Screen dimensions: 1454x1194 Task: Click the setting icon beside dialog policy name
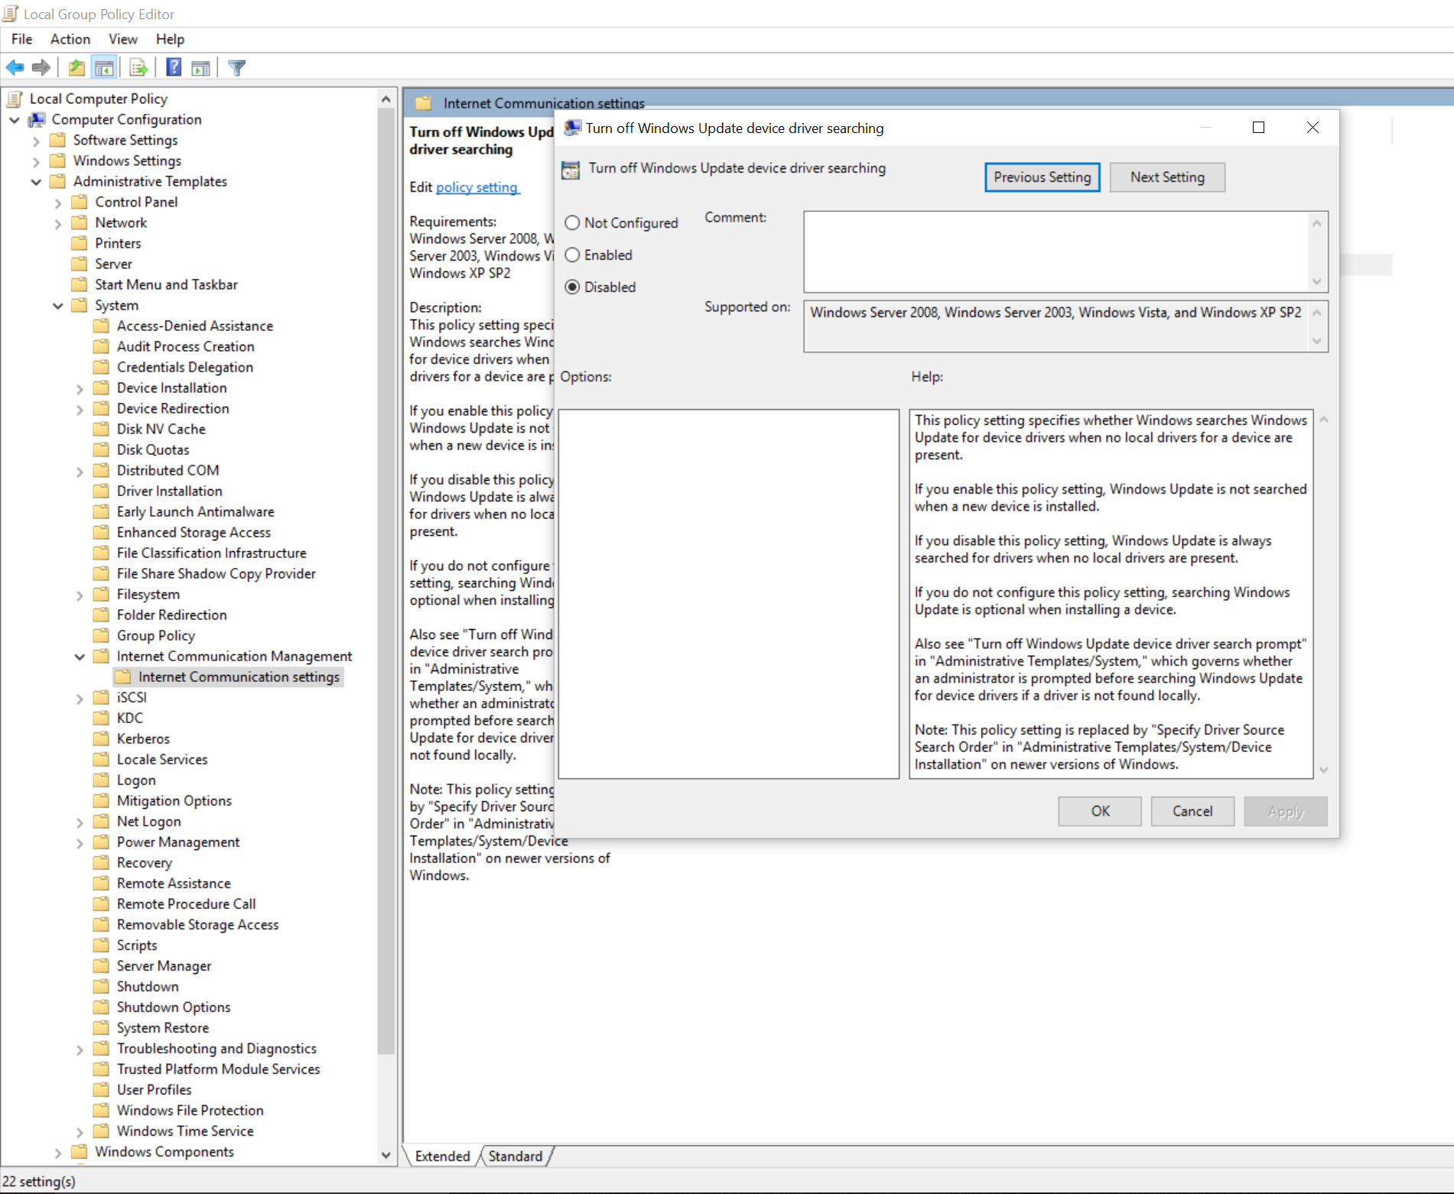571,170
